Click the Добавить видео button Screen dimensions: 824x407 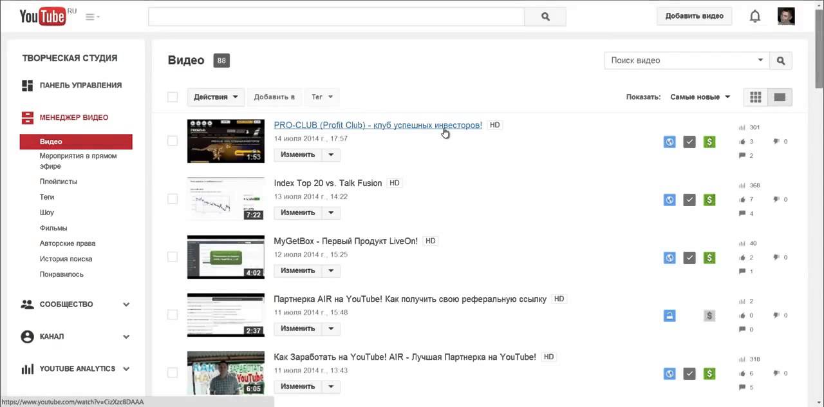point(695,16)
